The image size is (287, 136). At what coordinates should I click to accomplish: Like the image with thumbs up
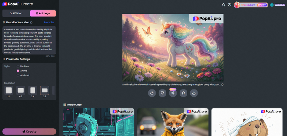152,93
